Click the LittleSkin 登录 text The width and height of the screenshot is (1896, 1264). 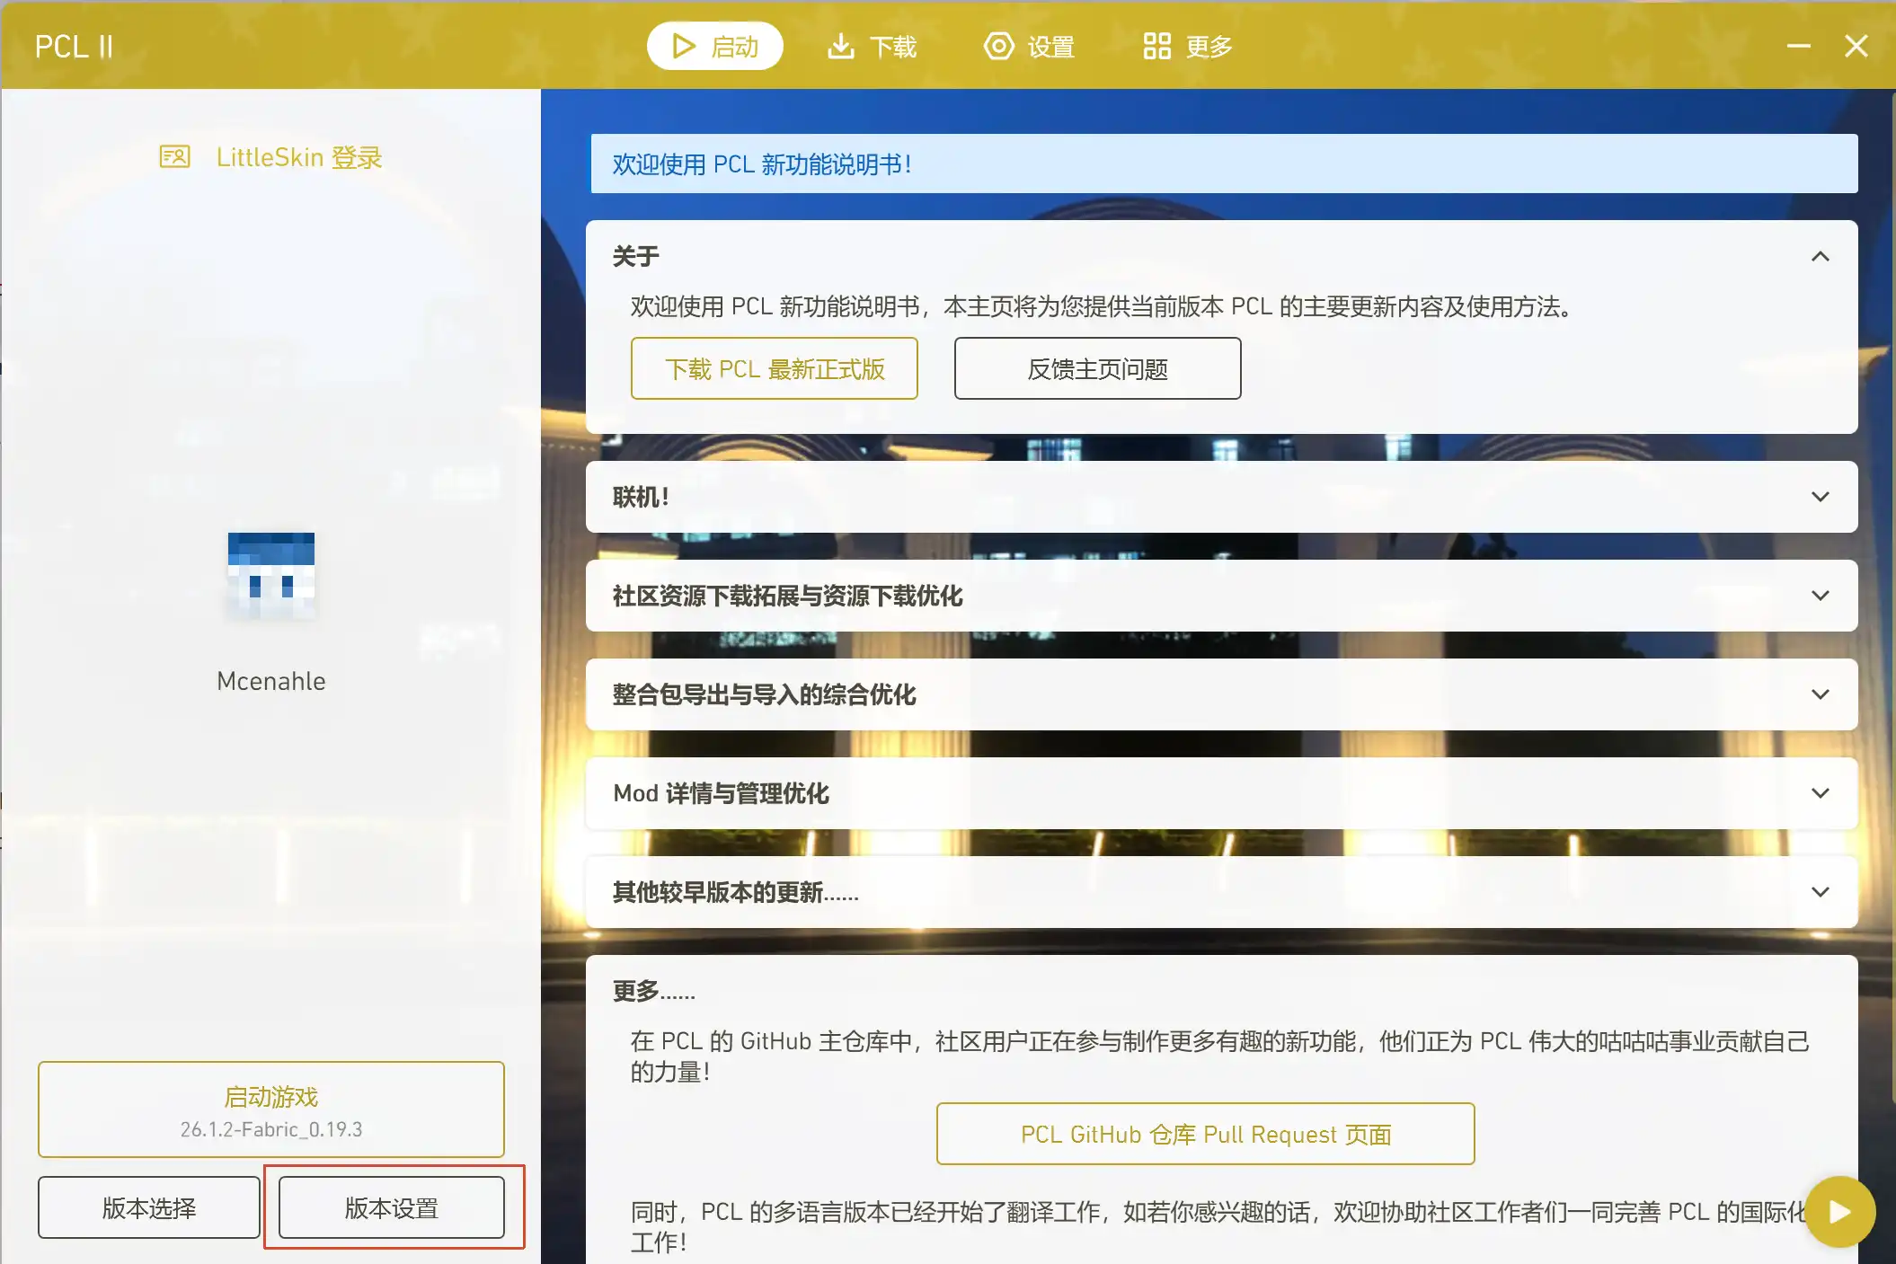(299, 157)
